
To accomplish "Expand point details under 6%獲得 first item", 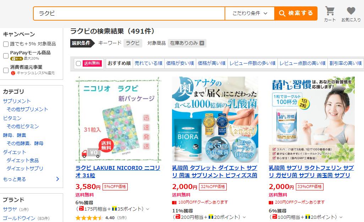I will 148,209.
